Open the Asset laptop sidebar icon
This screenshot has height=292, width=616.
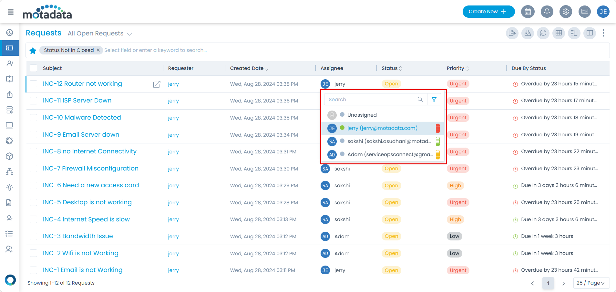point(10,125)
